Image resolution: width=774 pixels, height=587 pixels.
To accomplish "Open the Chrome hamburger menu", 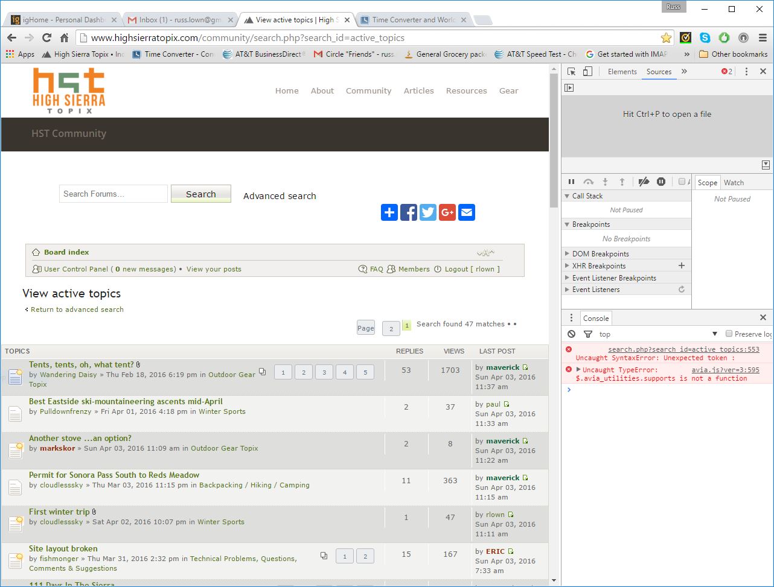I will pyautogui.click(x=762, y=37).
